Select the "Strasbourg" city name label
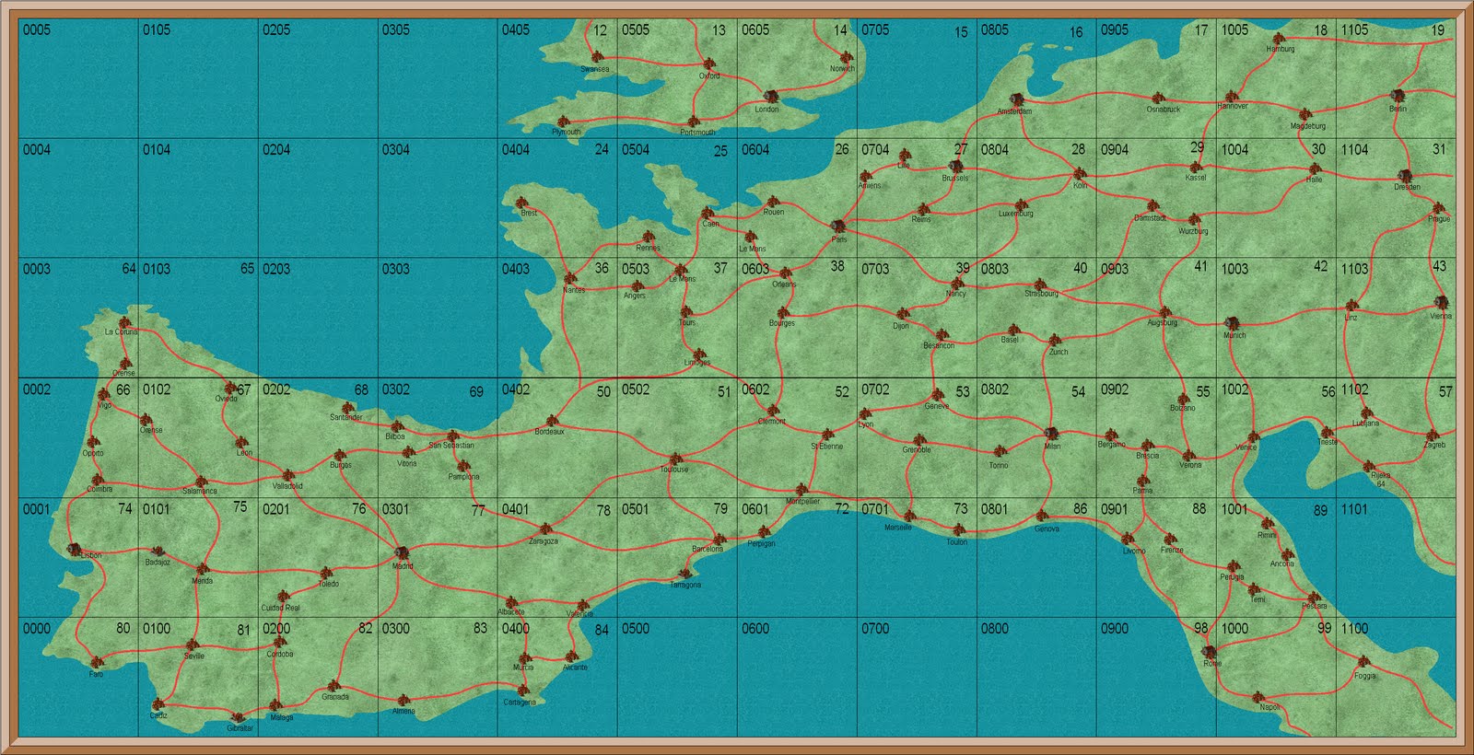Image resolution: width=1474 pixels, height=755 pixels. (1042, 295)
